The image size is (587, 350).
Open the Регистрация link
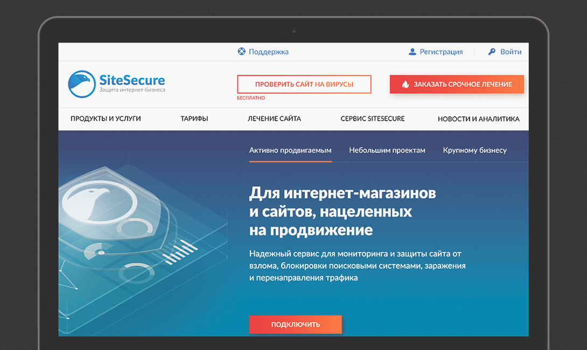(x=441, y=52)
